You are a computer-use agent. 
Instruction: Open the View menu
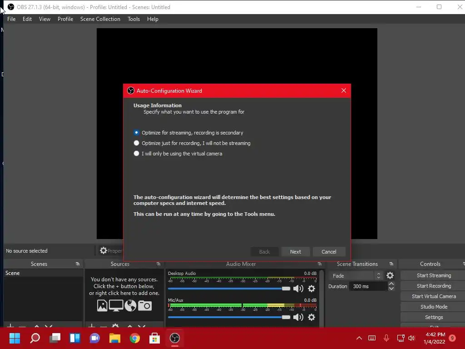point(45,19)
